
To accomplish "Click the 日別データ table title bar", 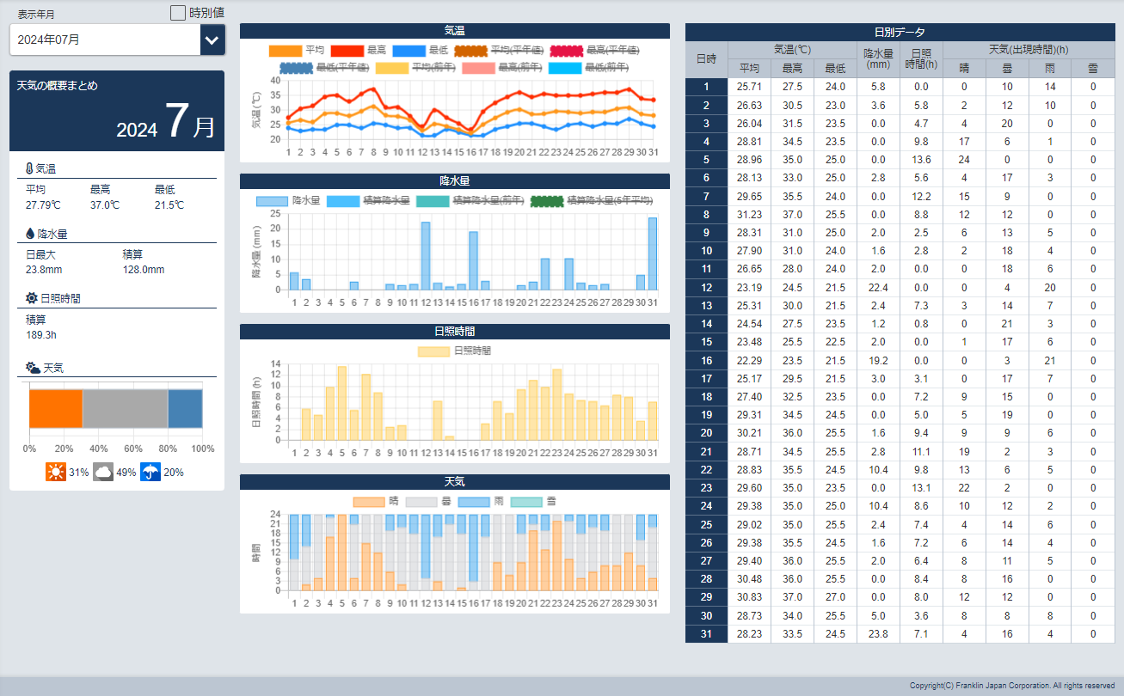I will (900, 32).
